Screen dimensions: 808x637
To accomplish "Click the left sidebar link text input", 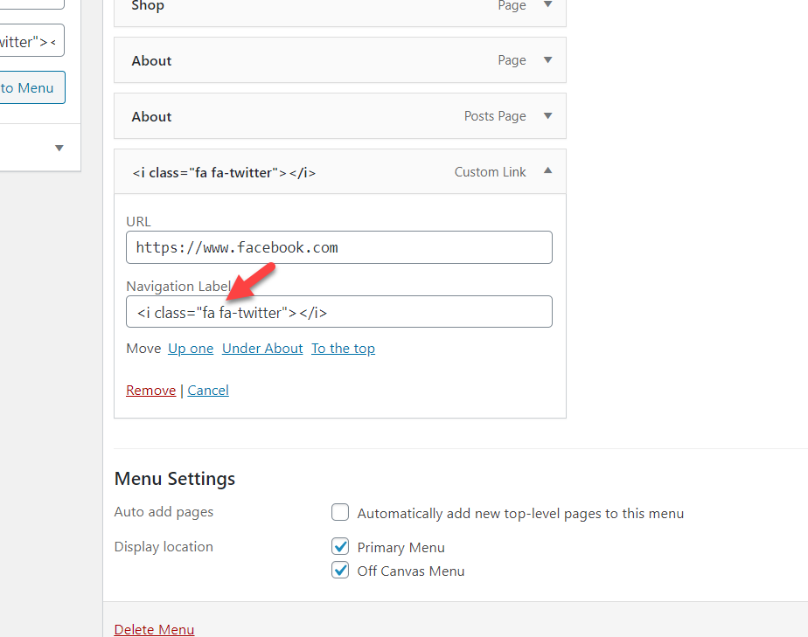I will [31, 41].
